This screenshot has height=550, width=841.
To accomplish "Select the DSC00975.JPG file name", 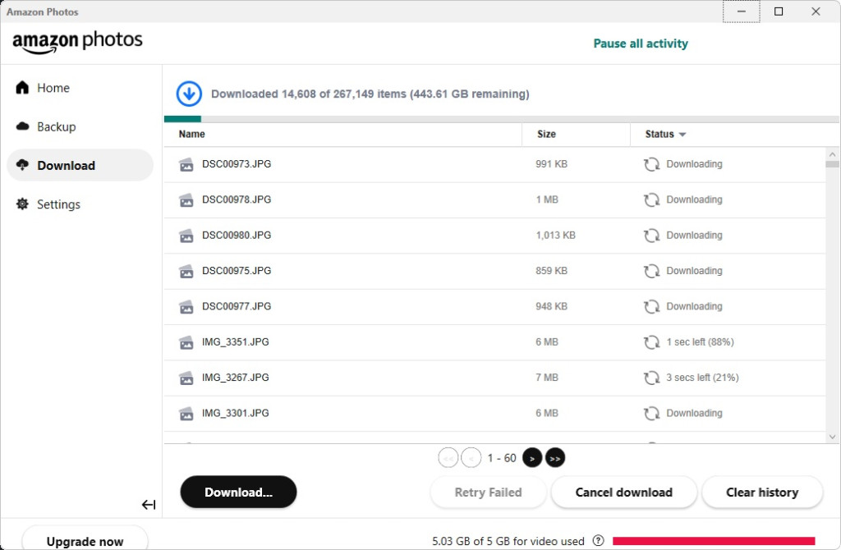I will [x=237, y=271].
